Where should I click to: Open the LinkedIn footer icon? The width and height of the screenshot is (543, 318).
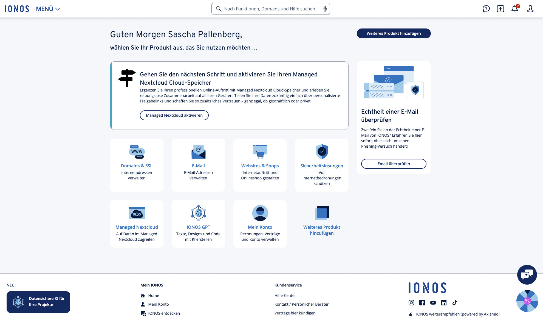pyautogui.click(x=444, y=303)
